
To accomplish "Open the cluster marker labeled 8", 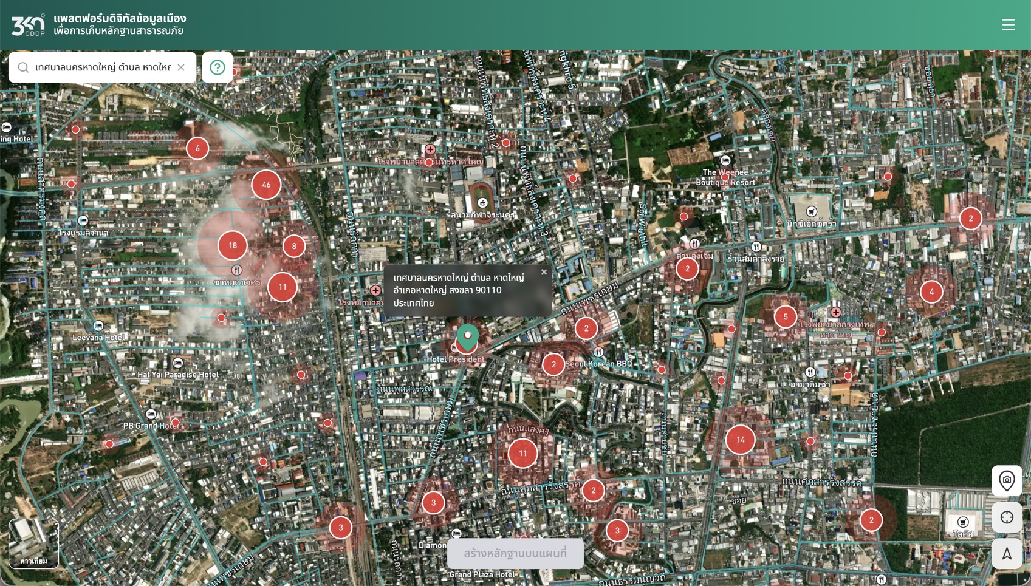I will [x=294, y=246].
